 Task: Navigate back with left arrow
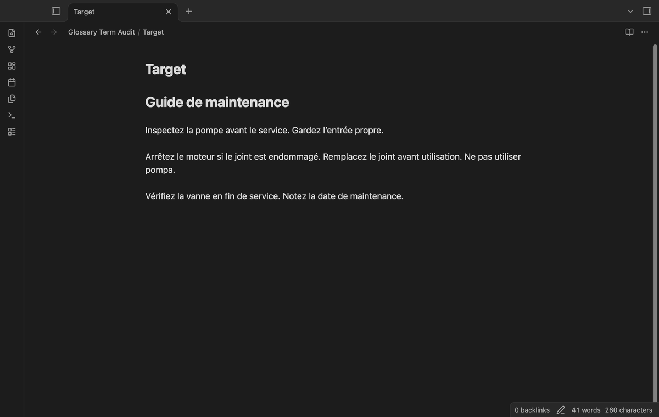click(38, 32)
